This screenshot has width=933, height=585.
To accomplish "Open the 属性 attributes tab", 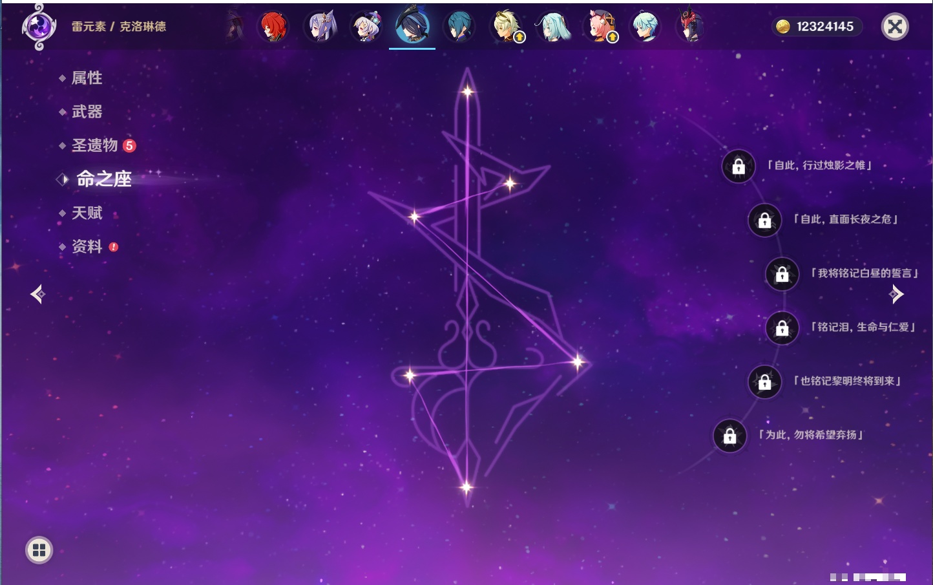I will coord(87,78).
